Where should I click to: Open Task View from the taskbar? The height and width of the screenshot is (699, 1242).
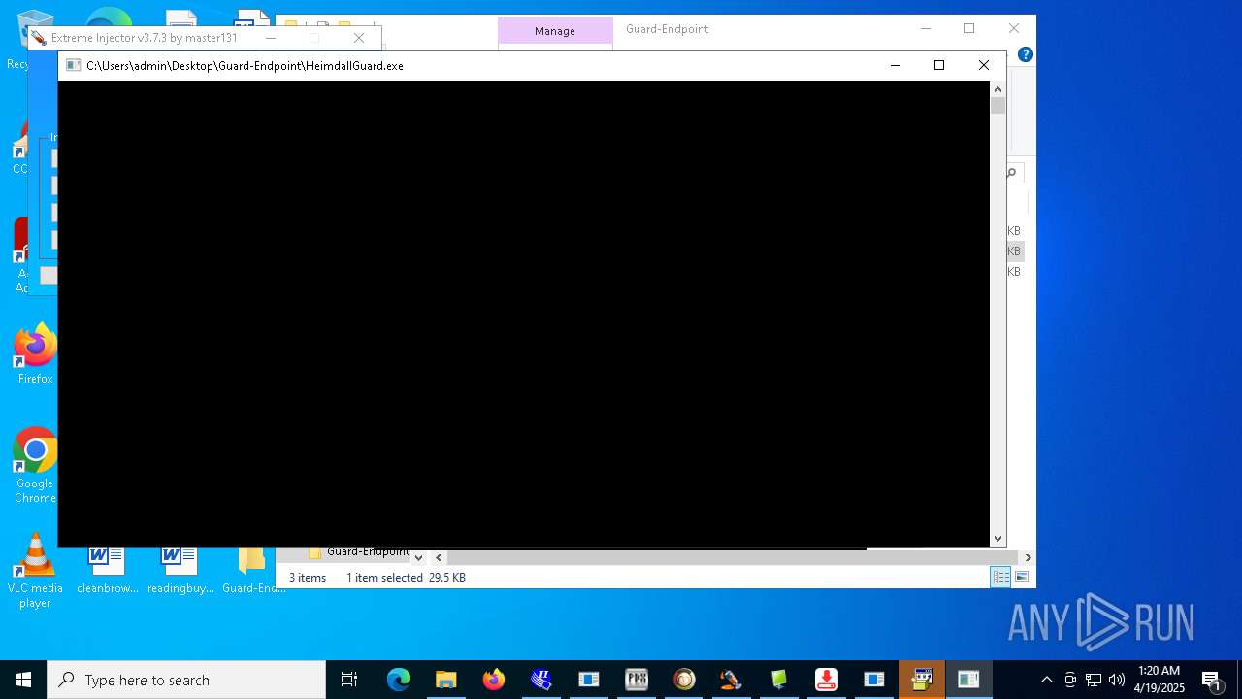pos(349,680)
